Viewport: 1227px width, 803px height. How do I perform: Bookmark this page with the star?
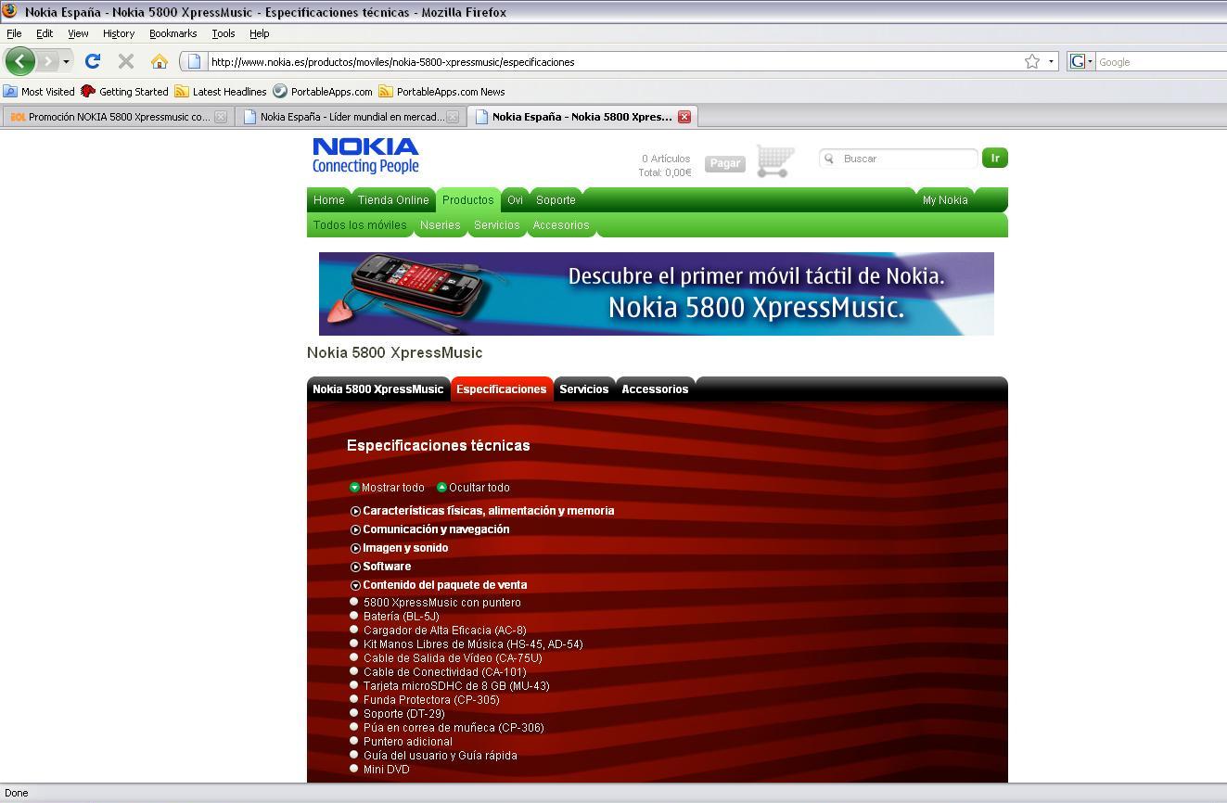point(1032,61)
